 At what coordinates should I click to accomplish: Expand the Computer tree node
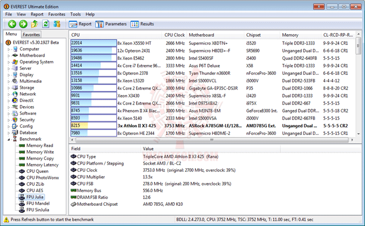9,49
